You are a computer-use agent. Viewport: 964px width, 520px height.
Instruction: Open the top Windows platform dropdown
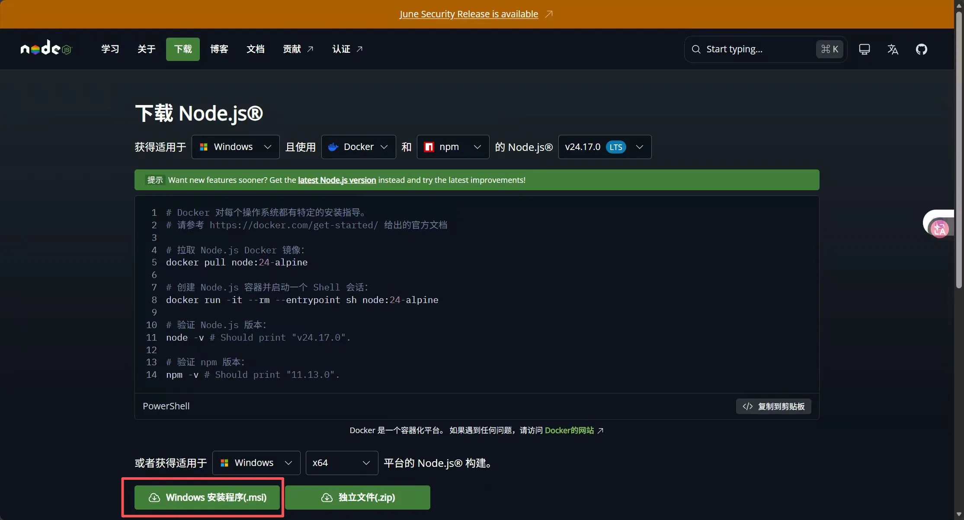click(x=235, y=147)
